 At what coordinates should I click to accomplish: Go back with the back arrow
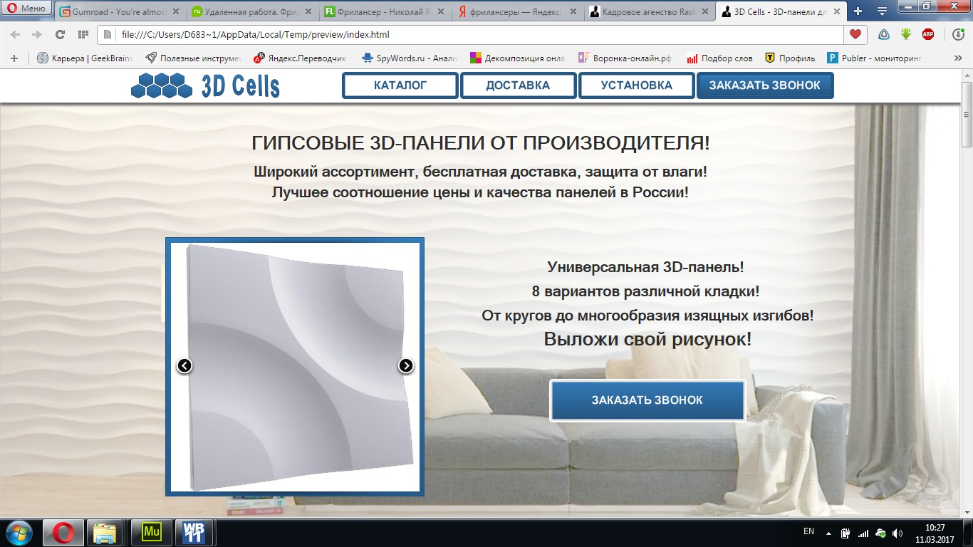(x=16, y=34)
